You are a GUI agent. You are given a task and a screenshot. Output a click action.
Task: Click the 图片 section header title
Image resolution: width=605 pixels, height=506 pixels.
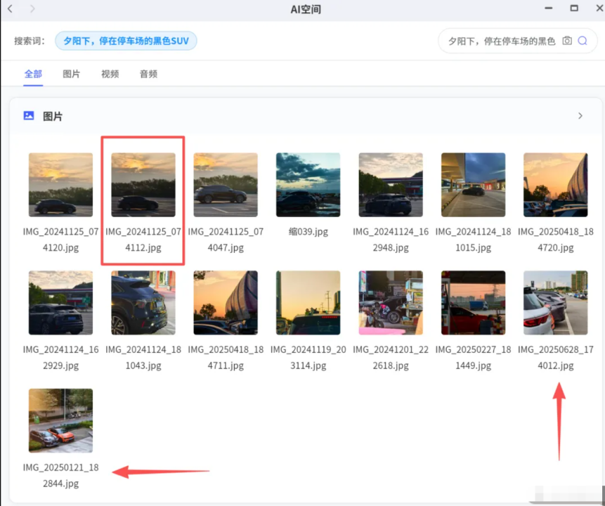(53, 117)
